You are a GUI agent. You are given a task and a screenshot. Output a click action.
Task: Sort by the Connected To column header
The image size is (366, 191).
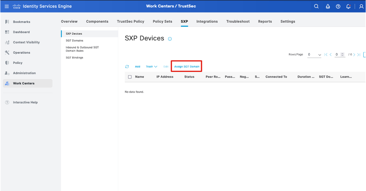[276, 77]
